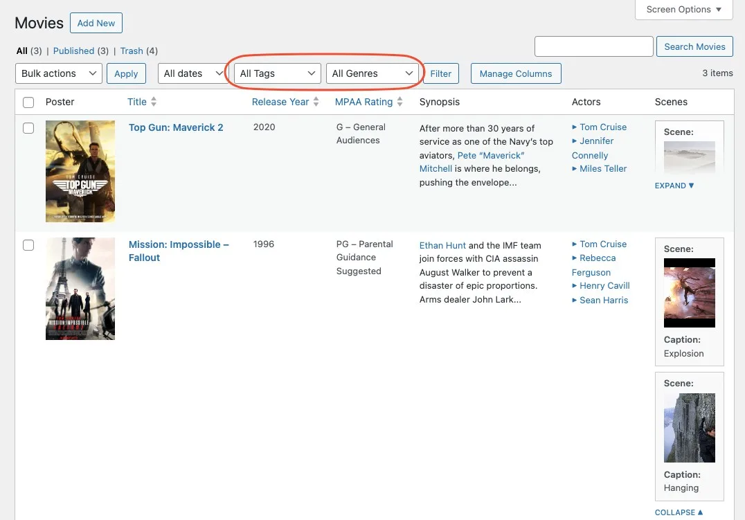Screen dimensions: 745x520
Task: Click the Movies page heading
Action: [39, 23]
